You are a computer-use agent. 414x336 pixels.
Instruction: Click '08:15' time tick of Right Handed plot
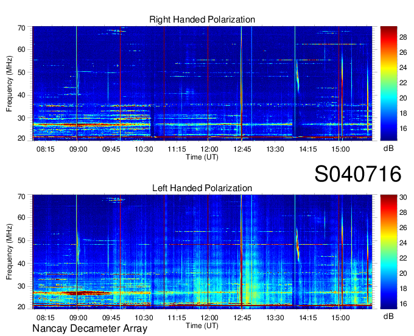pyautogui.click(x=46, y=149)
